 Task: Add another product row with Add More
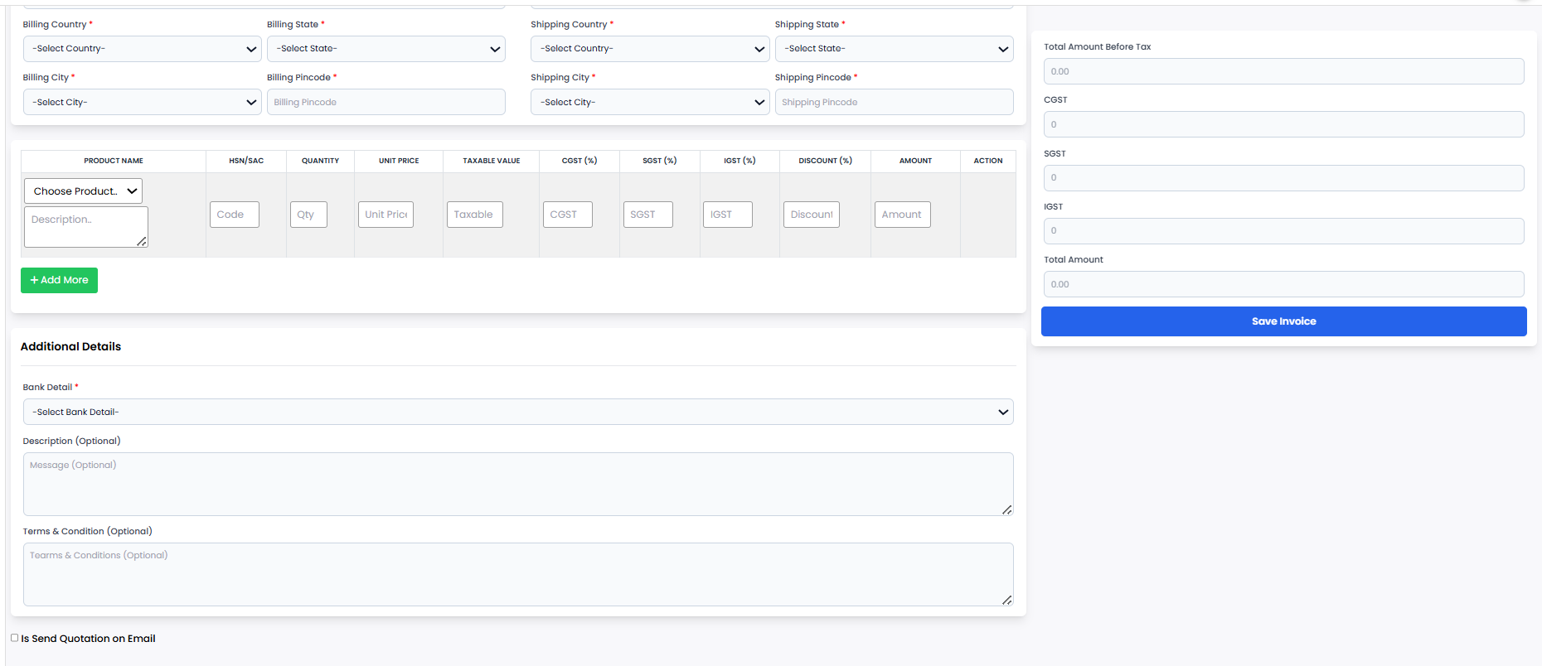(59, 280)
